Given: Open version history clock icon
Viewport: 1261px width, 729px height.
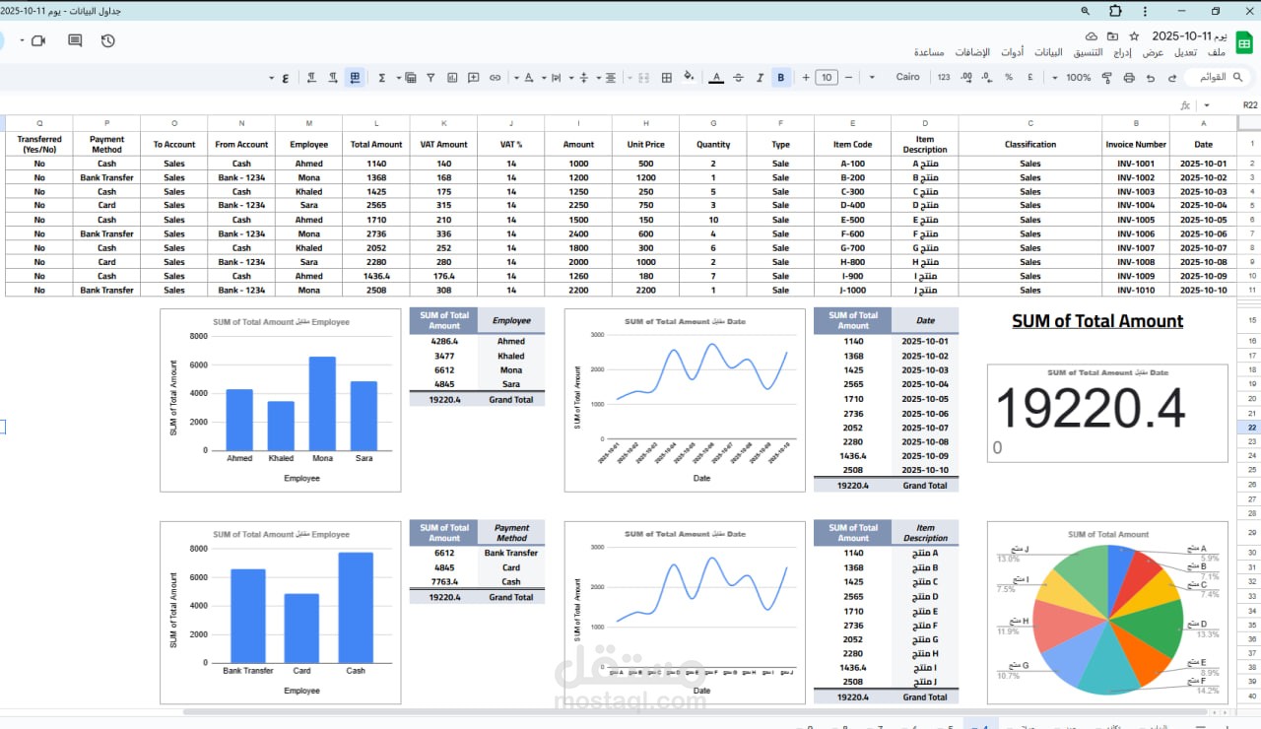Looking at the screenshot, I should coord(107,40).
